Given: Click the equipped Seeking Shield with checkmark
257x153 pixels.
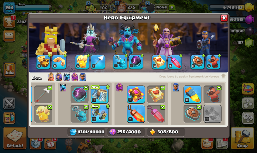Looking at the screenshot, I should pos(192,114).
